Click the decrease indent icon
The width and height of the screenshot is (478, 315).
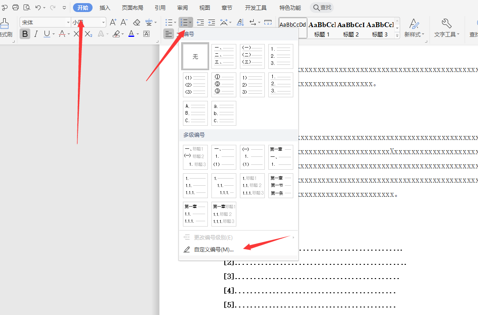[200, 22]
